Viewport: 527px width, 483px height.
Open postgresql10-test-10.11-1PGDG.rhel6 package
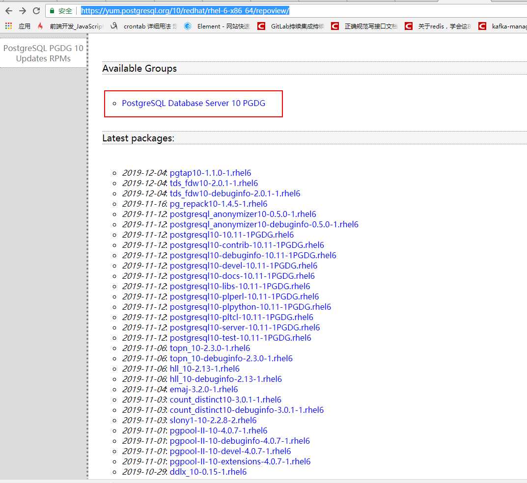coord(241,338)
